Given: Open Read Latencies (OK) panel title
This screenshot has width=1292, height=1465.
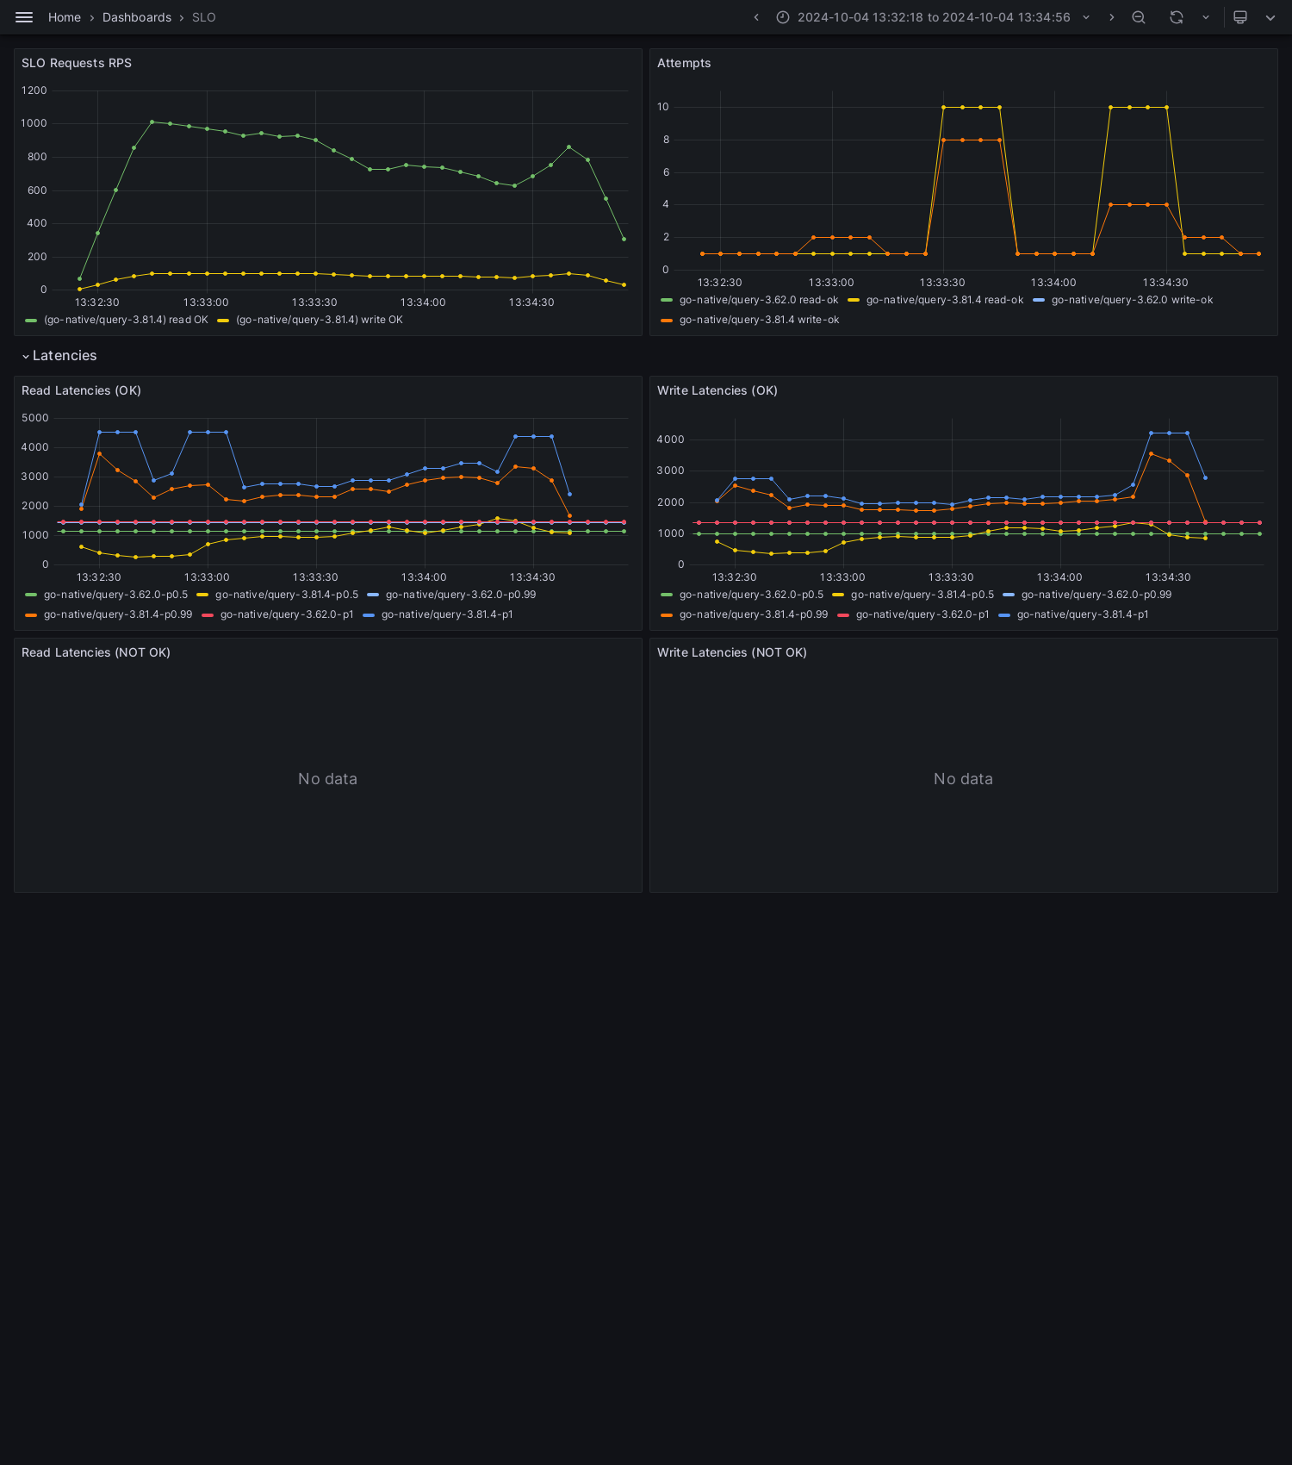Looking at the screenshot, I should [x=81, y=390].
